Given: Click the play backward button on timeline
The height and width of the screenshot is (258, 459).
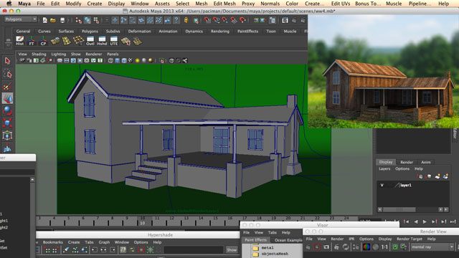Looking at the screenshot, I should pos(416,221).
